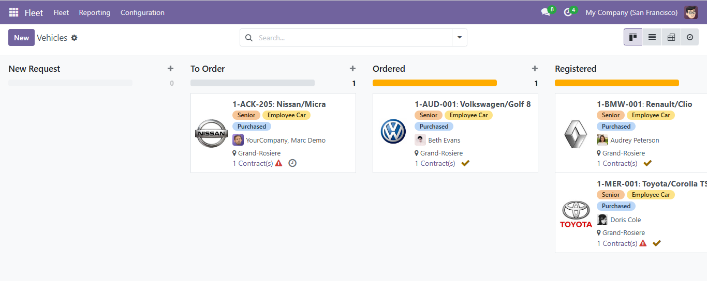Click the Ordered column orange progress bar
Screen dimensions: 707x281
tap(434, 83)
